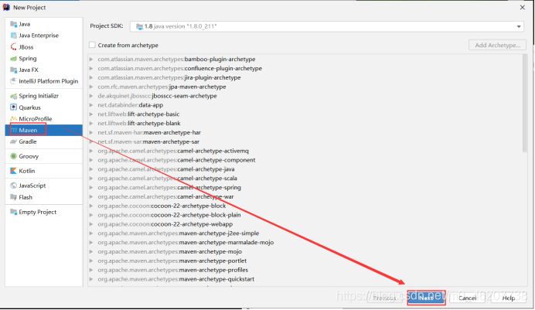Select camel-archetype-war row
Image resolution: width=535 pixels, height=310 pixels.
click(x=307, y=196)
